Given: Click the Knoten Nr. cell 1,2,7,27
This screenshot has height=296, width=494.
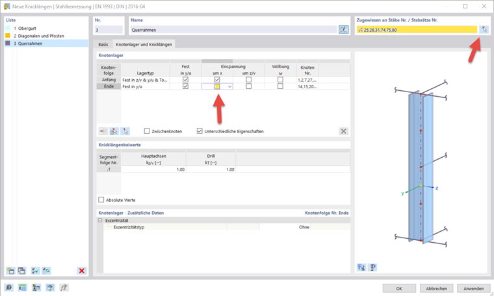Looking at the screenshot, I should [x=307, y=80].
